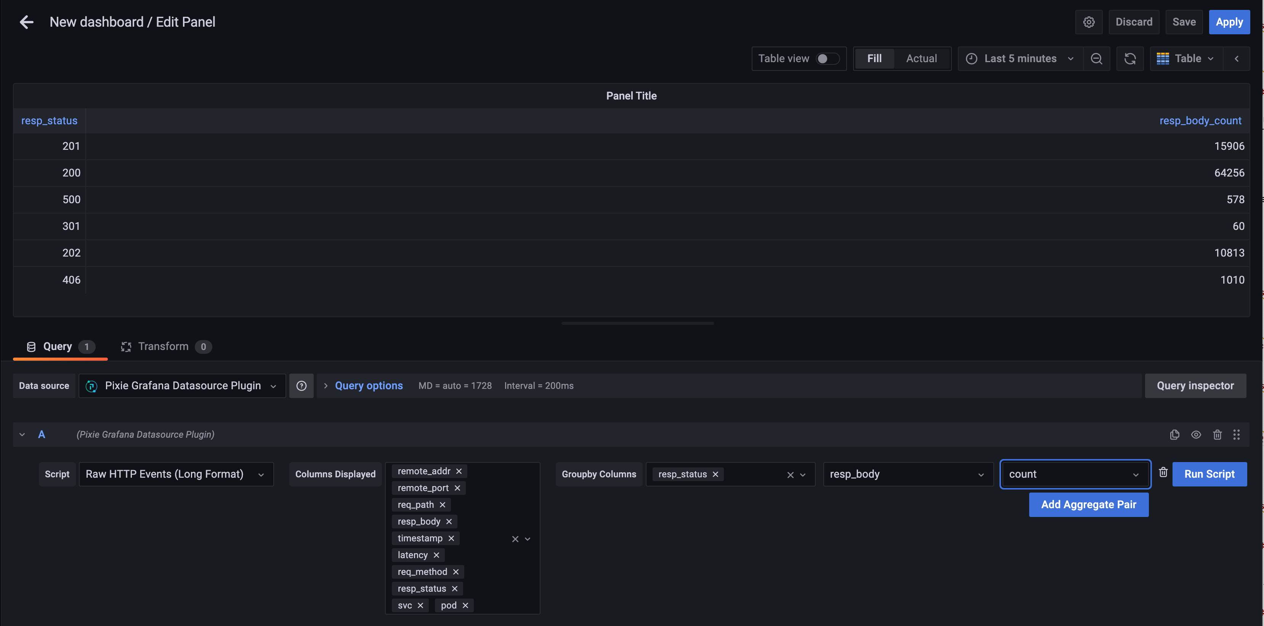Screen dimensions: 1264x626
Task: Refresh the dashboard with the refresh icon
Action: pos(1129,59)
